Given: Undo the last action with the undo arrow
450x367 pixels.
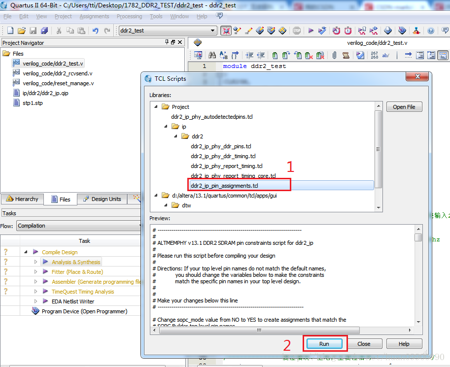Looking at the screenshot, I should pyautogui.click(x=95, y=31).
